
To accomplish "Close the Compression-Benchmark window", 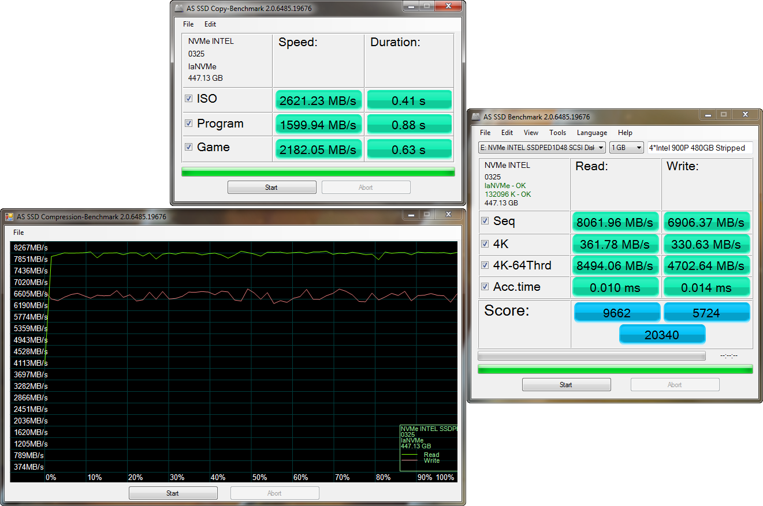I will [x=448, y=214].
